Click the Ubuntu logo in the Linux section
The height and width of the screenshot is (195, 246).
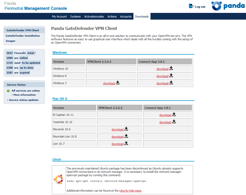coord(58,179)
